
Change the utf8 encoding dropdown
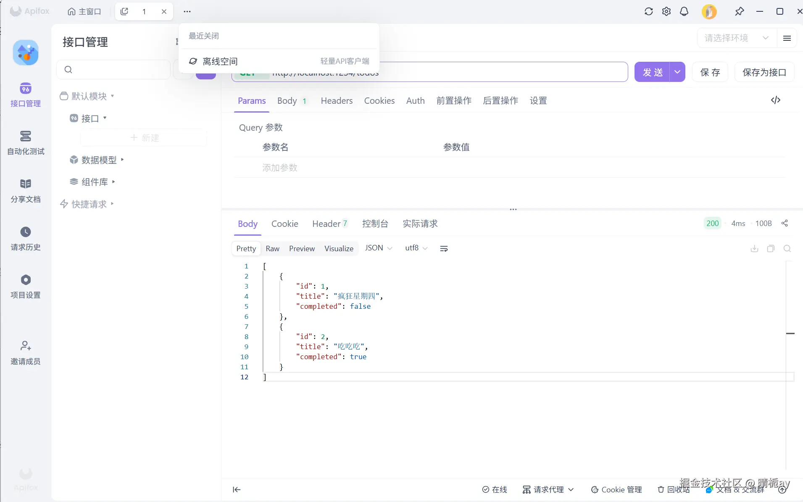(x=416, y=248)
